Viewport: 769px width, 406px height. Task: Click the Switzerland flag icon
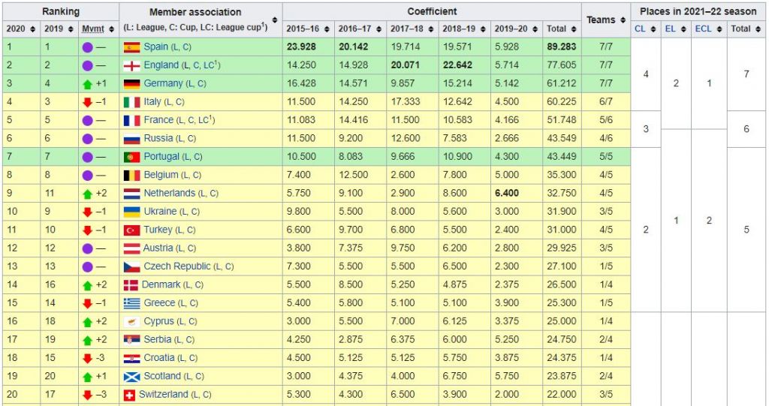click(x=129, y=394)
